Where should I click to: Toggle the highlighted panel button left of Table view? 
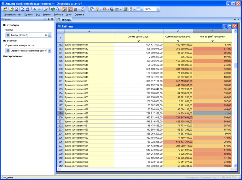point(64,9)
